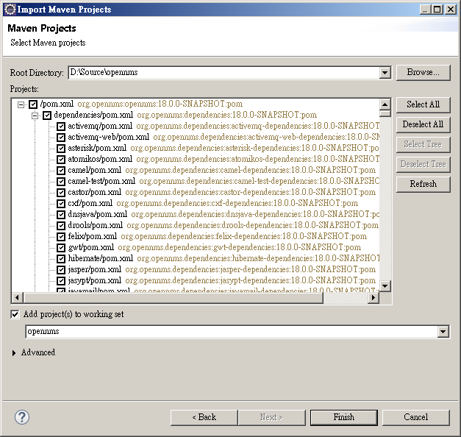Toggle the gwt/pom.xml checkbox
This screenshot has height=437, width=461.
pos(61,247)
